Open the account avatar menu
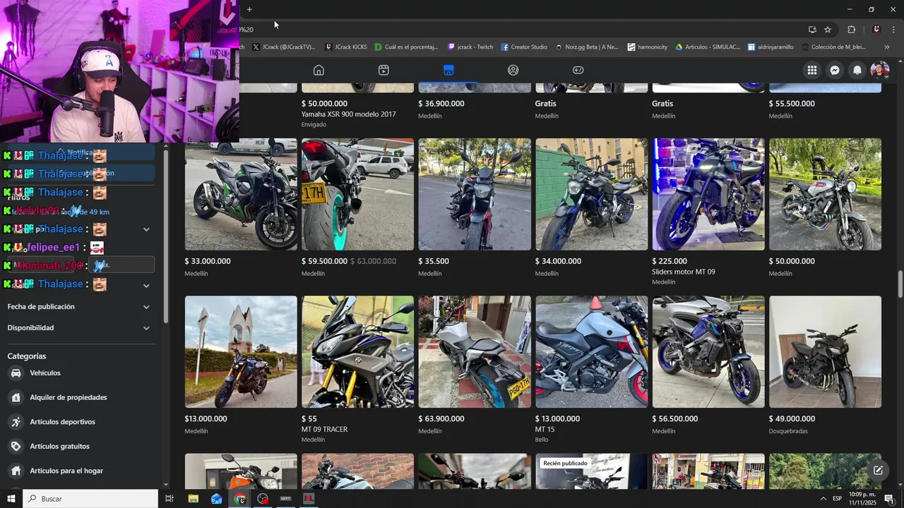 880,70
